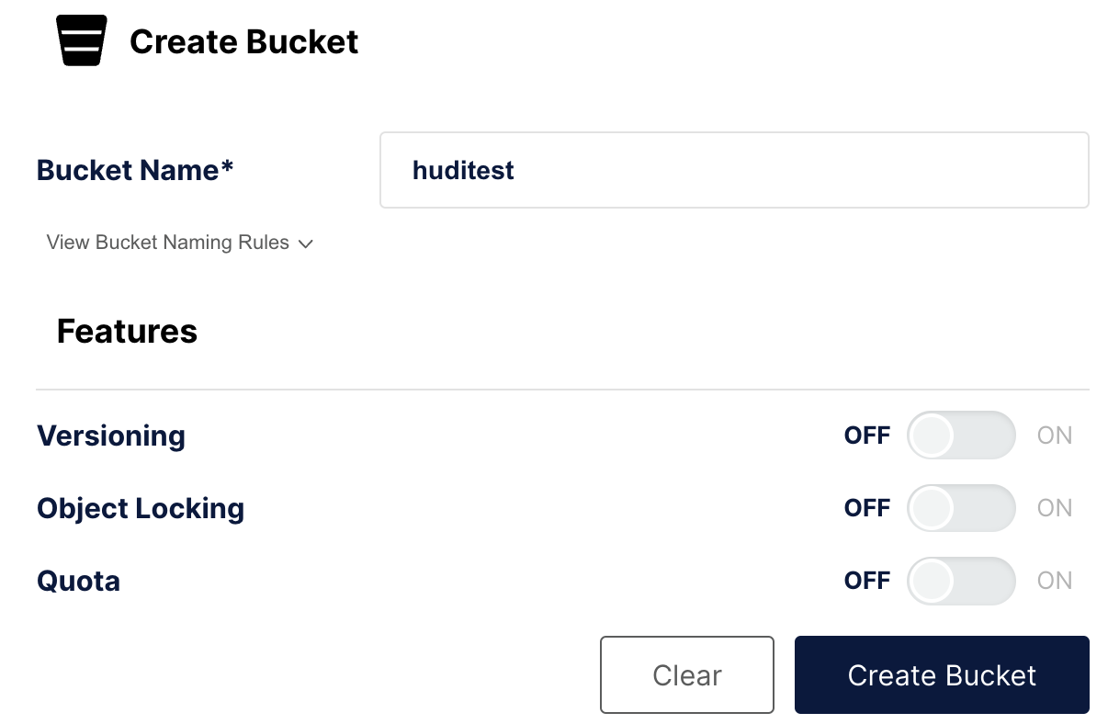Click the ON label beside Object Locking
This screenshot has width=1108, height=724.
click(x=1054, y=508)
